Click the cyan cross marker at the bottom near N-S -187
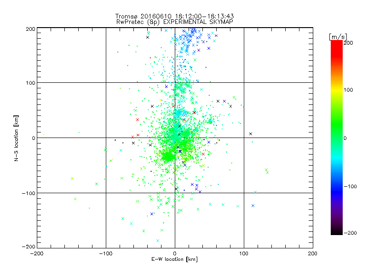Screen dimensions: 368x276 tap(158, 241)
